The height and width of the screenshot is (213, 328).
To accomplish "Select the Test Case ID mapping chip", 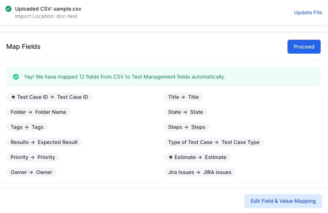I will tap(49, 97).
